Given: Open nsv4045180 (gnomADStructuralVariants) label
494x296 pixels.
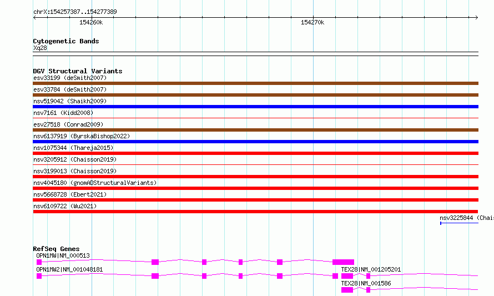Looking at the screenshot, I should 95,183.
